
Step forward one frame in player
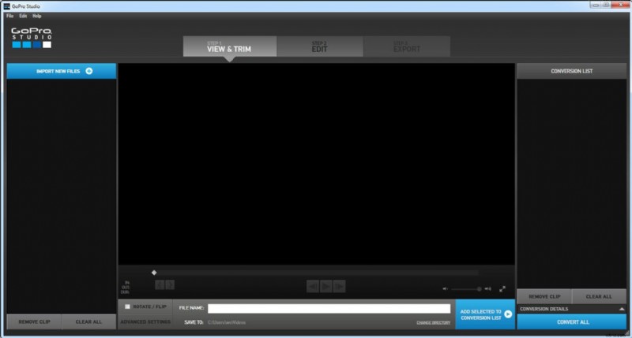point(338,286)
